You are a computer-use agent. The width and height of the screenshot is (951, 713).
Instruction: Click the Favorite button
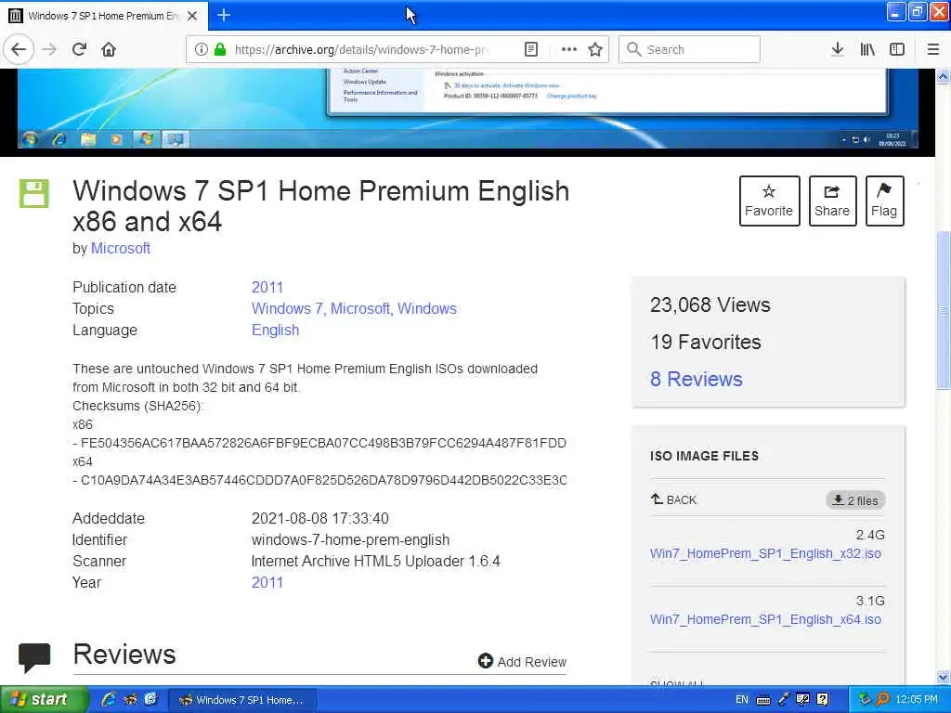point(769,201)
